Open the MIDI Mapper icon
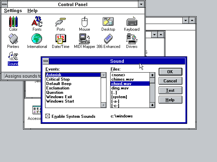 pyautogui.click(x=84, y=41)
